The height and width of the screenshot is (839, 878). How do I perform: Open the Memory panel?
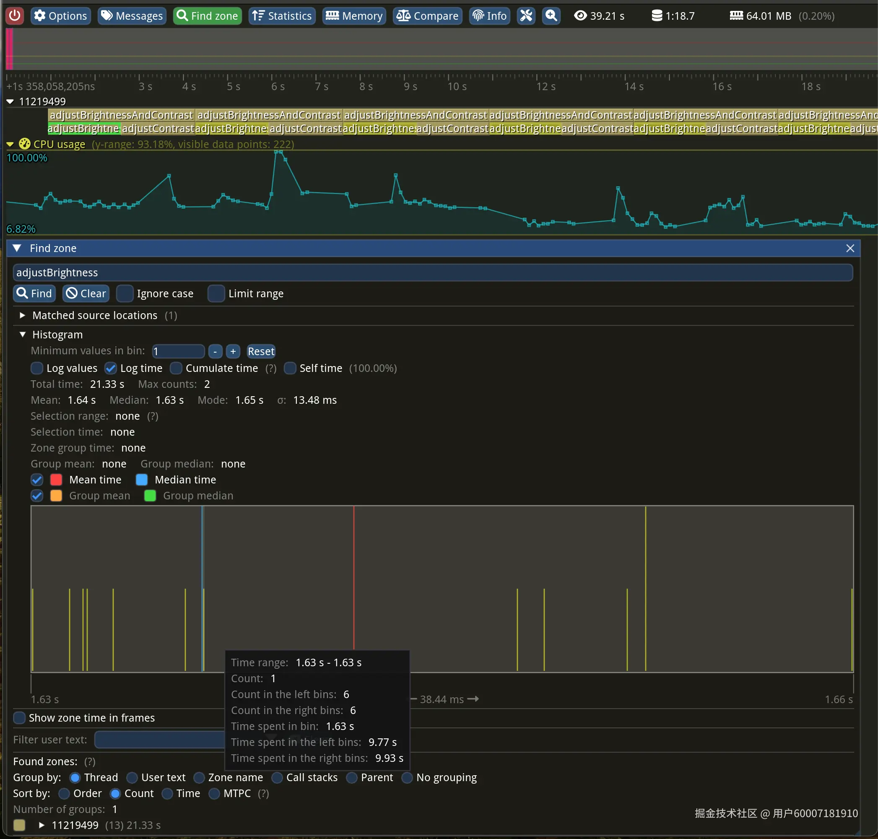(x=354, y=16)
